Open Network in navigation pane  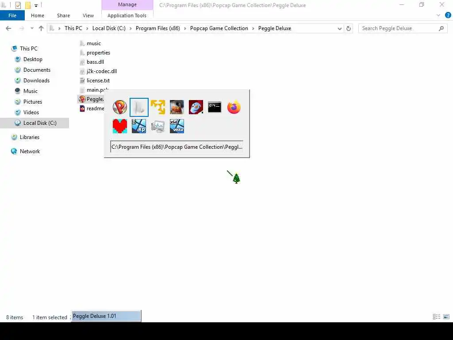click(30, 151)
